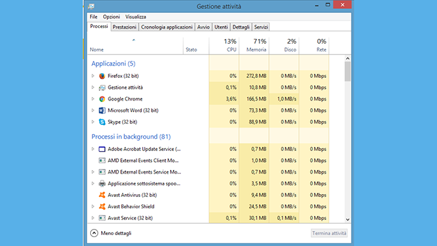Sort by the Stato column header

pos(196,46)
